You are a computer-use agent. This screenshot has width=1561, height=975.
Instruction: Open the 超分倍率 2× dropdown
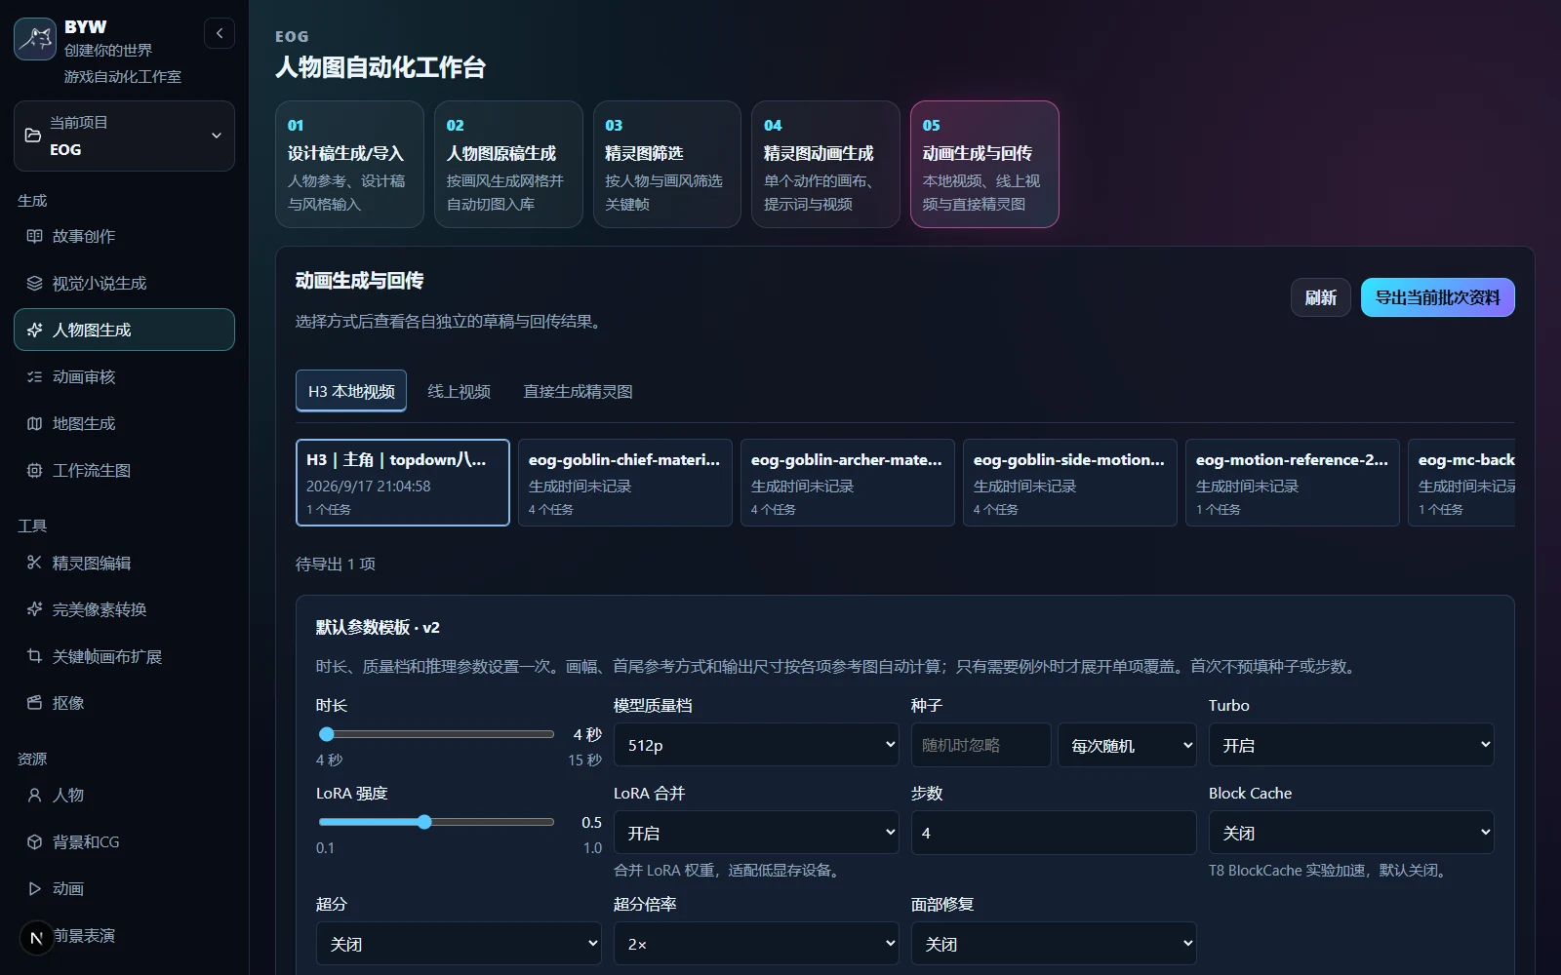click(756, 944)
